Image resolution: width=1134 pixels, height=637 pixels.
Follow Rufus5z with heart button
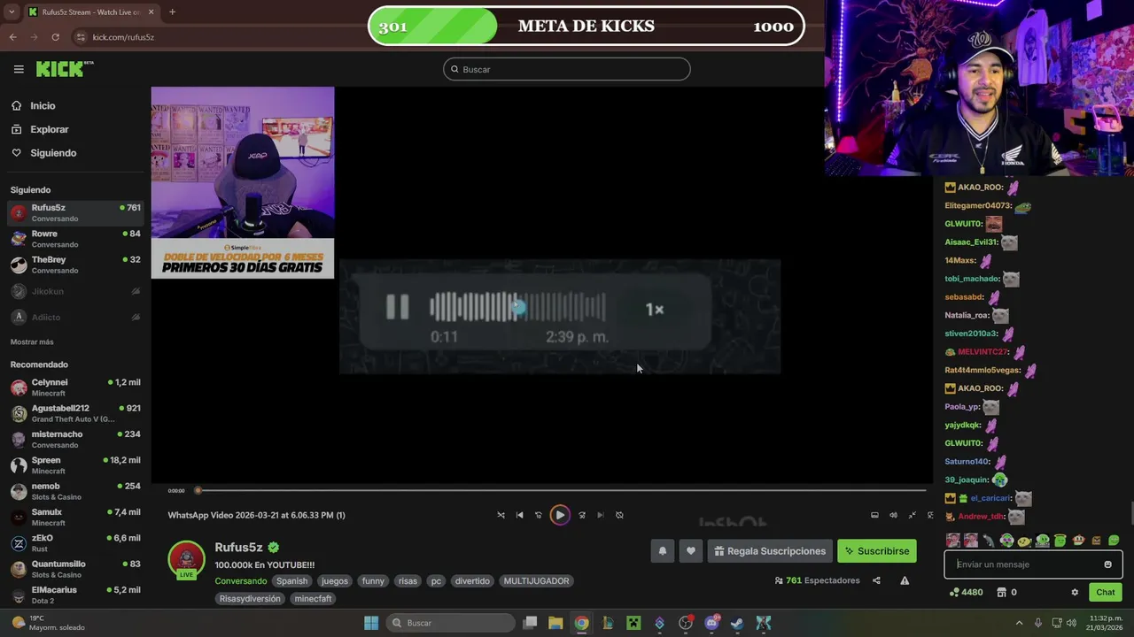pos(691,551)
